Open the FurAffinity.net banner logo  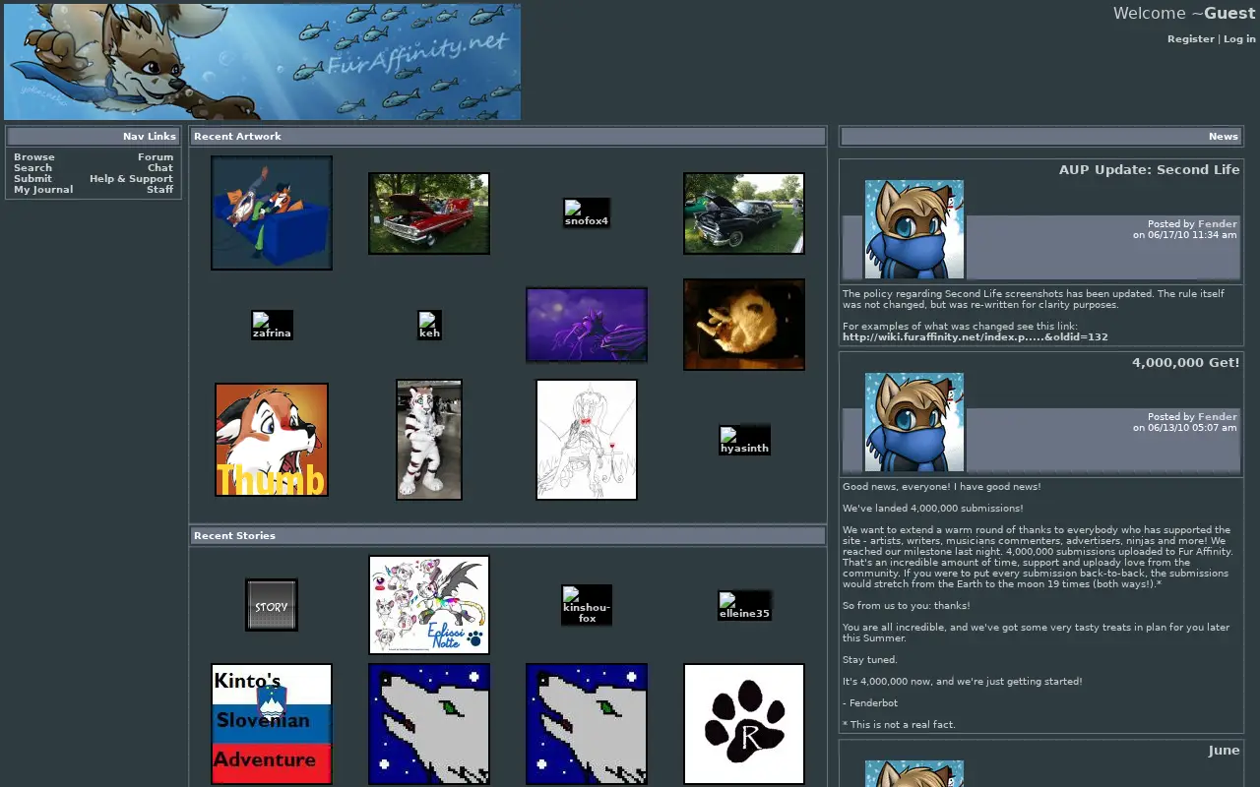262,61
